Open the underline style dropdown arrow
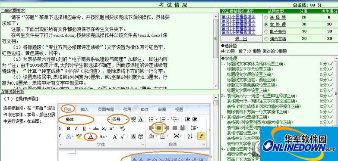338x161 pixels. (x=89, y=129)
